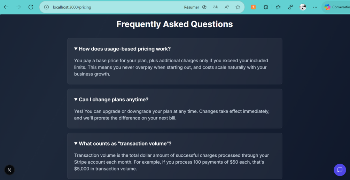
Task: Open the browser profile avatar
Action: click(x=303, y=7)
